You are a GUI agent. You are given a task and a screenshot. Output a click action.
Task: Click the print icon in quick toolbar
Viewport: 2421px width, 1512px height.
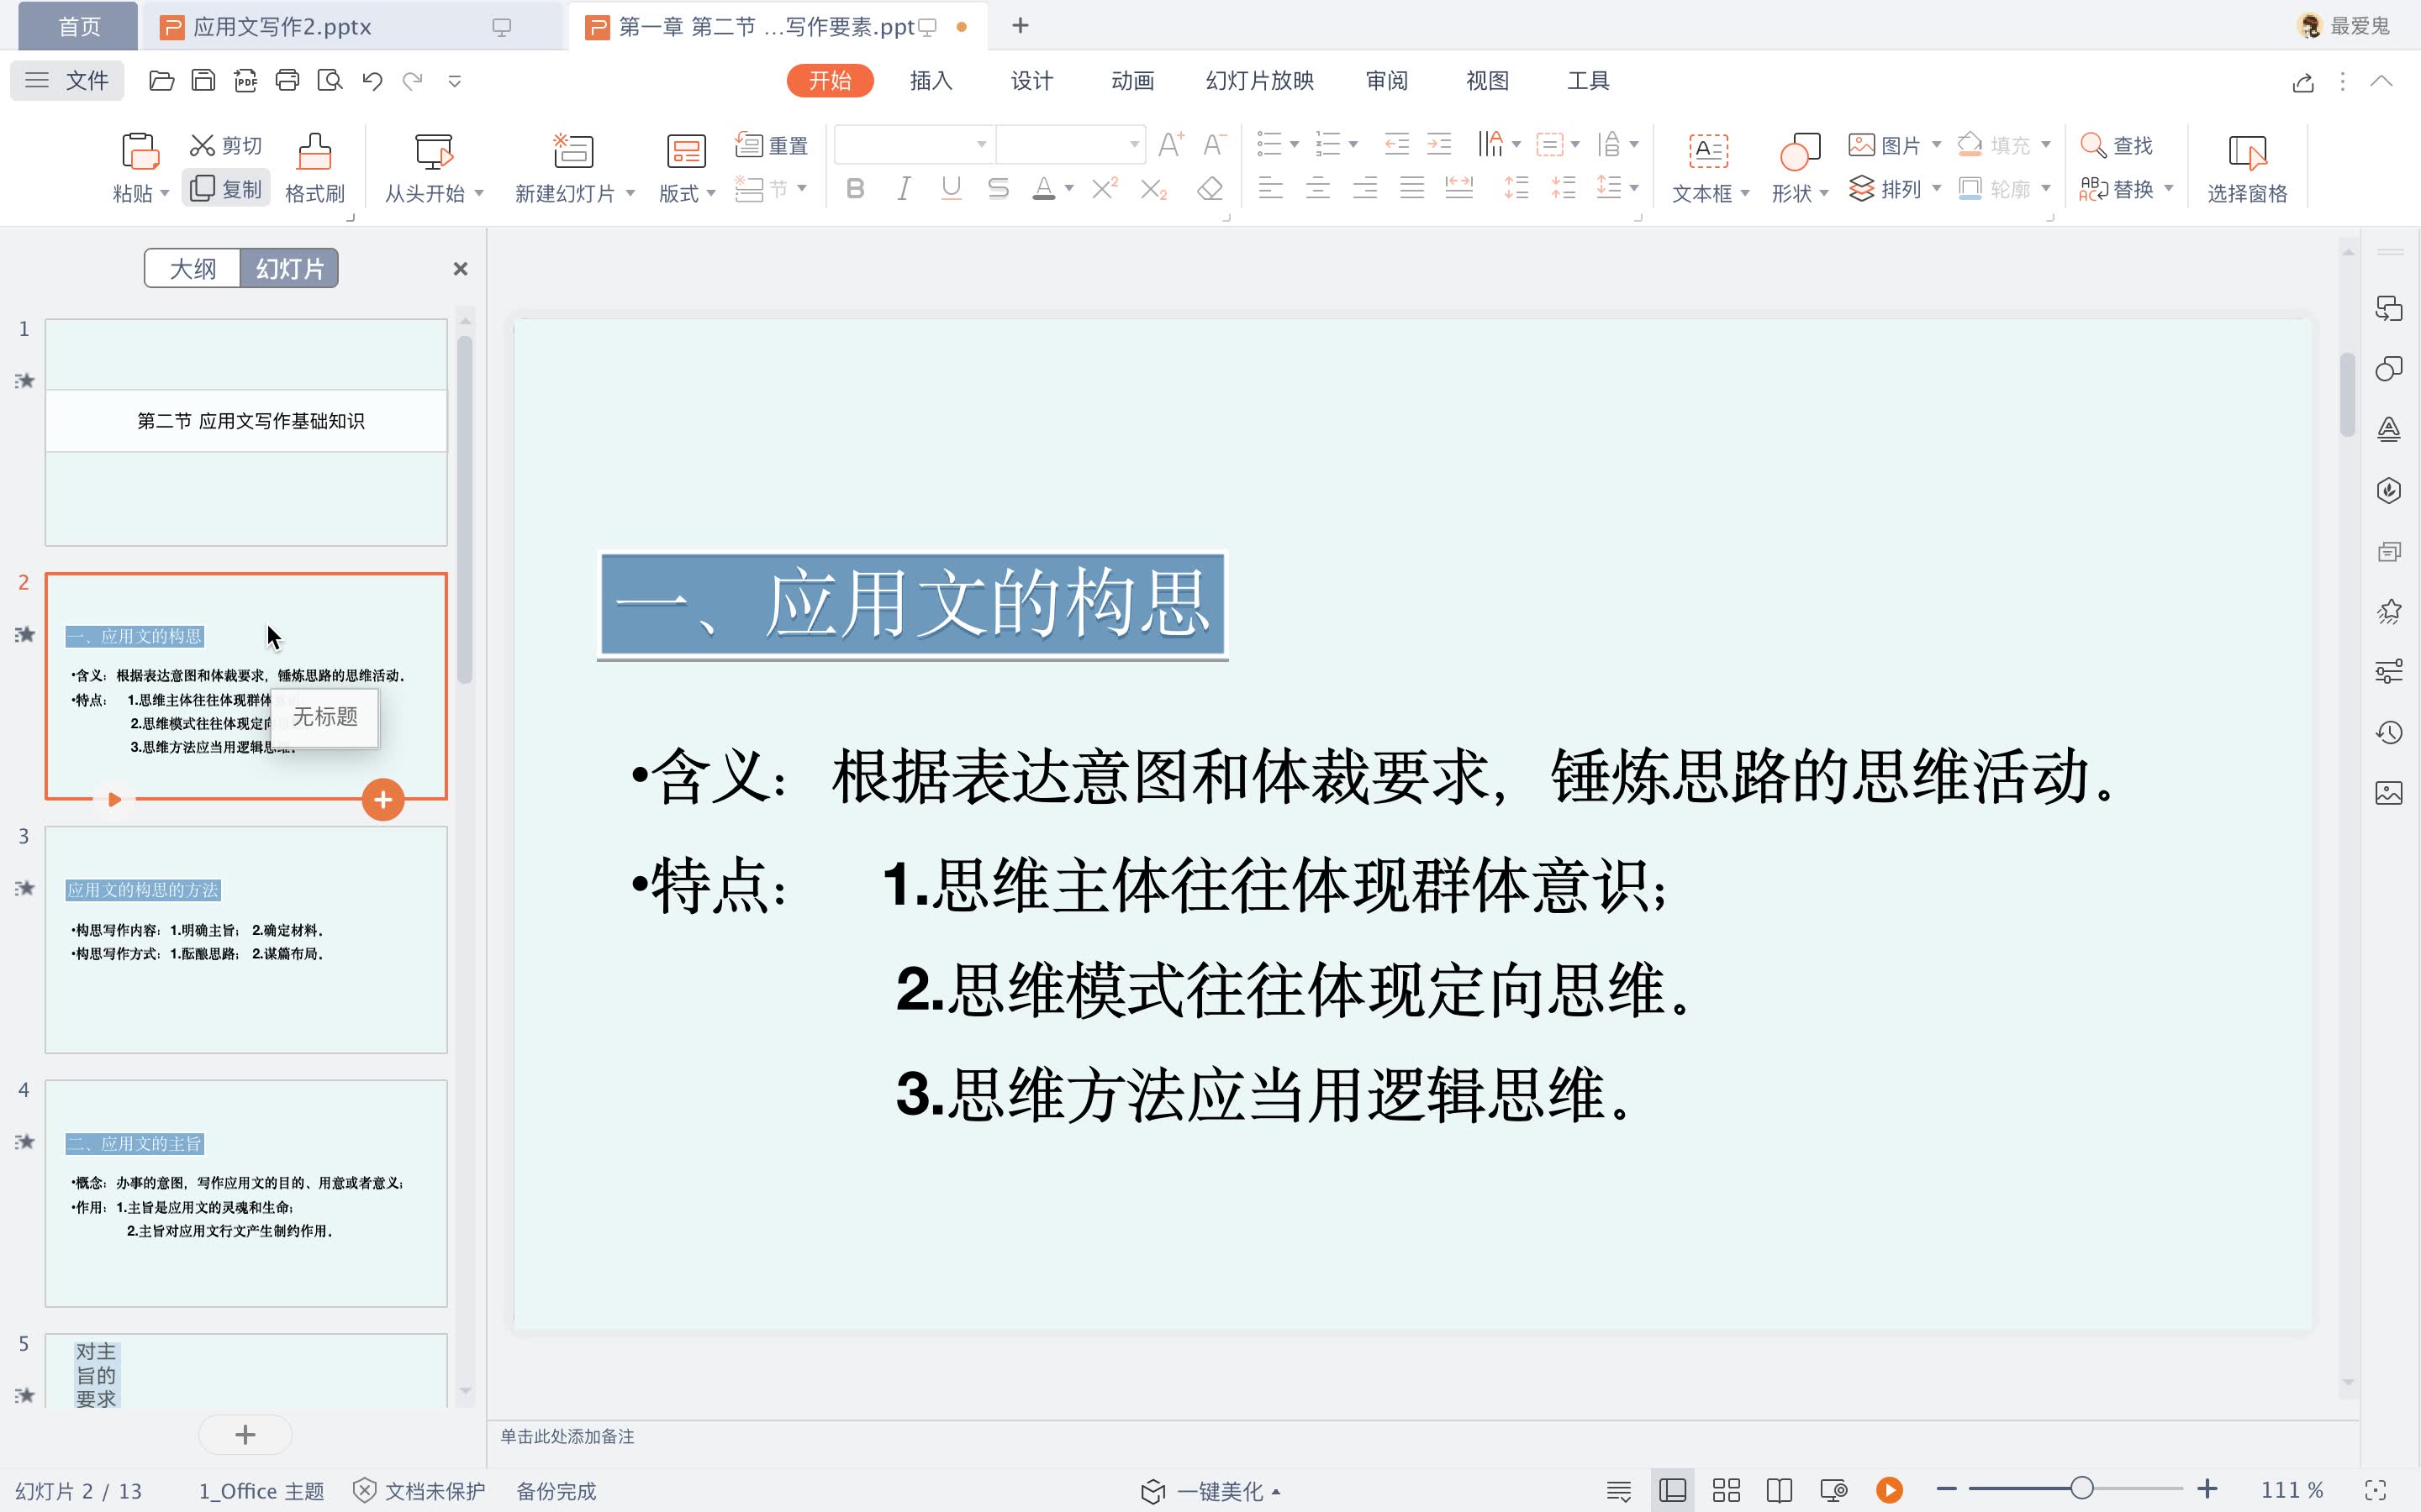(x=287, y=81)
